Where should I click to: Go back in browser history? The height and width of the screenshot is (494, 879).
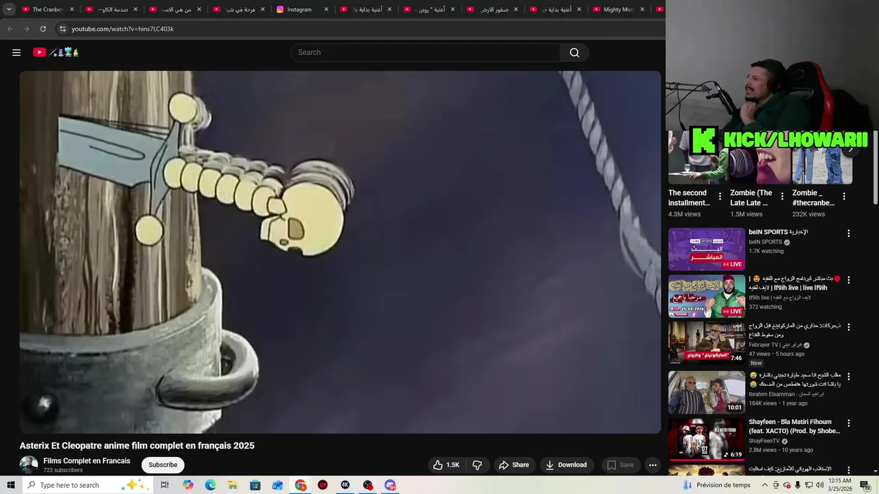coord(10,29)
